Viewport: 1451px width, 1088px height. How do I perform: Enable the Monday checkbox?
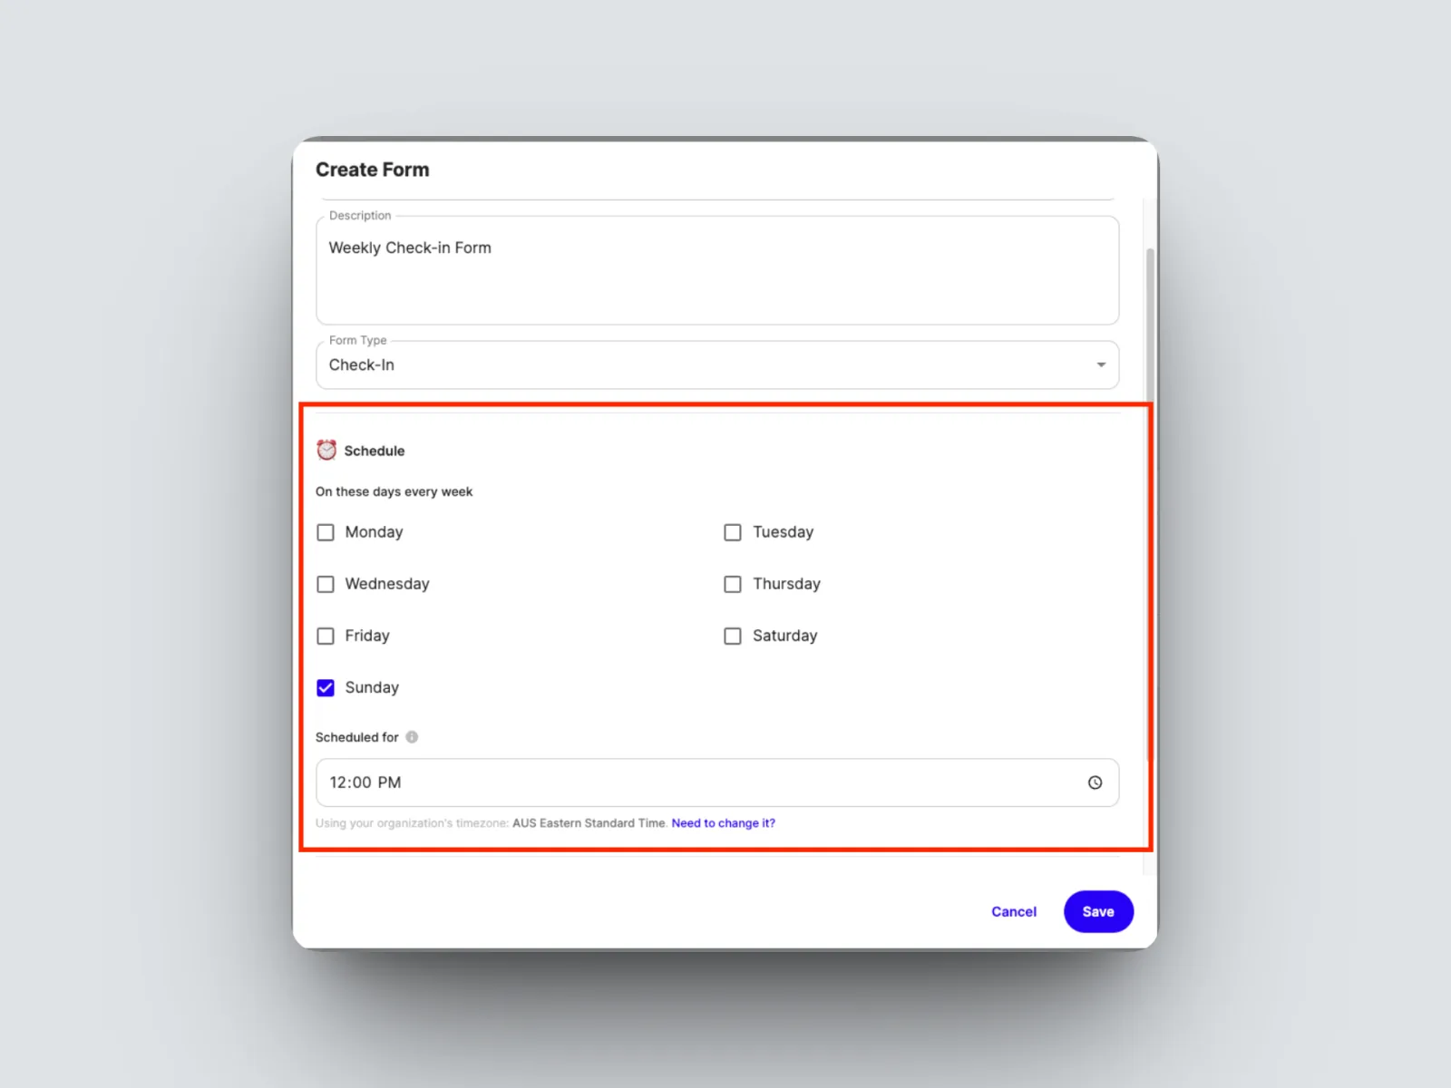[326, 532]
